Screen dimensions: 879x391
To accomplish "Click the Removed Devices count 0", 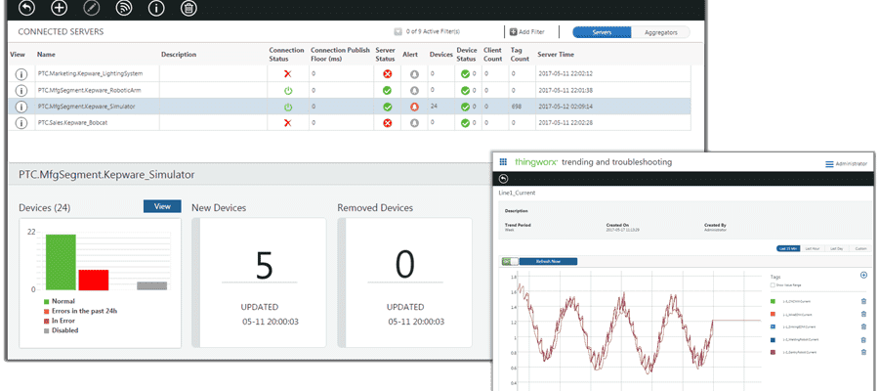I will pos(404,265).
